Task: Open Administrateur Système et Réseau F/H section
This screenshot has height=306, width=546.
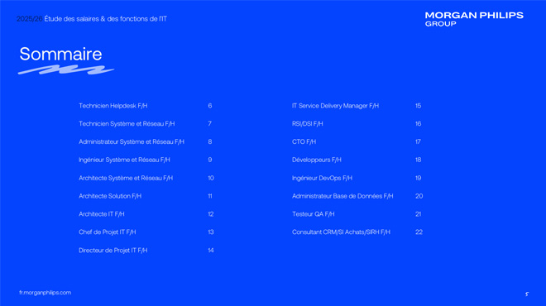Action: click(132, 142)
